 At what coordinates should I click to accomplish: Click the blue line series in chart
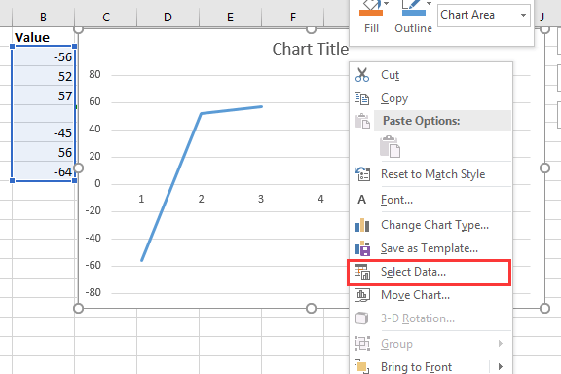pos(171,187)
